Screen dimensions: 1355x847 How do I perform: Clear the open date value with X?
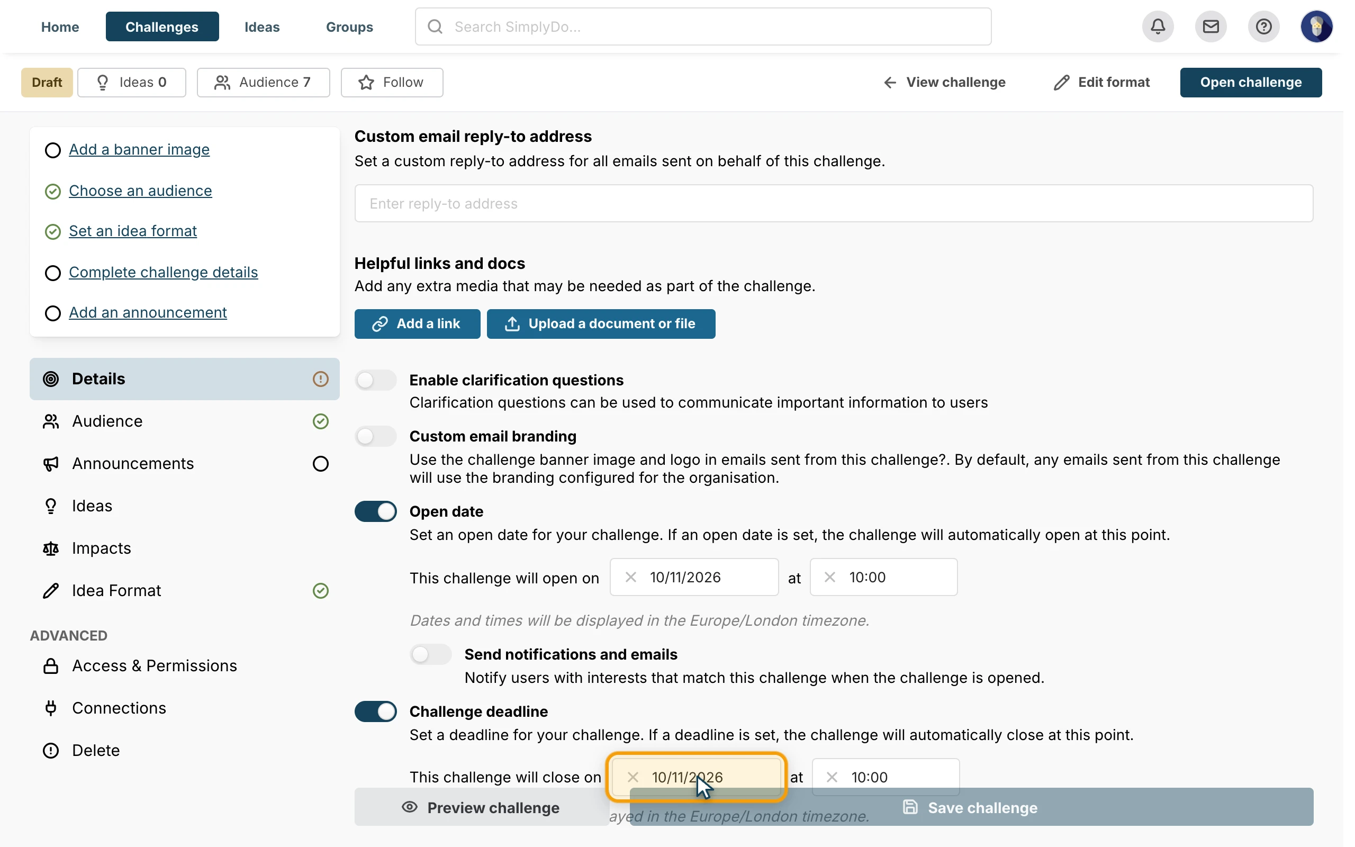click(630, 577)
